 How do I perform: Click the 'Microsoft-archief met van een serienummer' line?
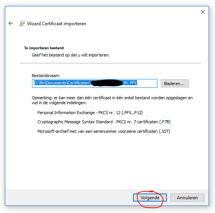(x=104, y=131)
